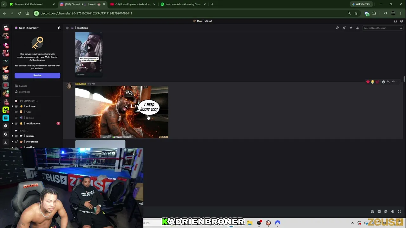Open silkylong's user profile name
This screenshot has height=228, width=406.
pos(81,84)
